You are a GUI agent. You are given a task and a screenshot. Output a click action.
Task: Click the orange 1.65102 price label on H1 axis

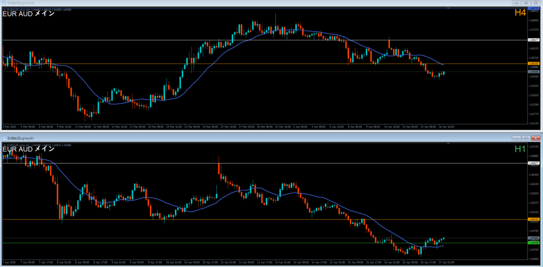point(533,219)
